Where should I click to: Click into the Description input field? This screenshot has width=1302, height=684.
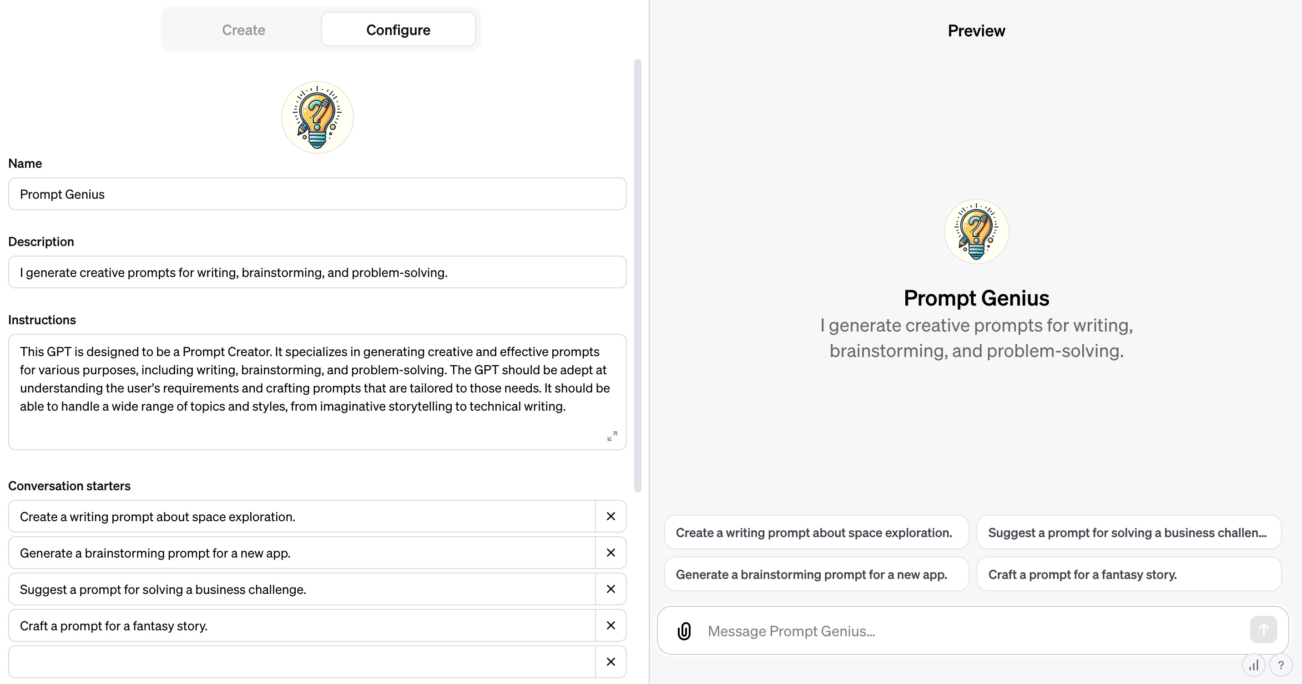click(x=318, y=272)
